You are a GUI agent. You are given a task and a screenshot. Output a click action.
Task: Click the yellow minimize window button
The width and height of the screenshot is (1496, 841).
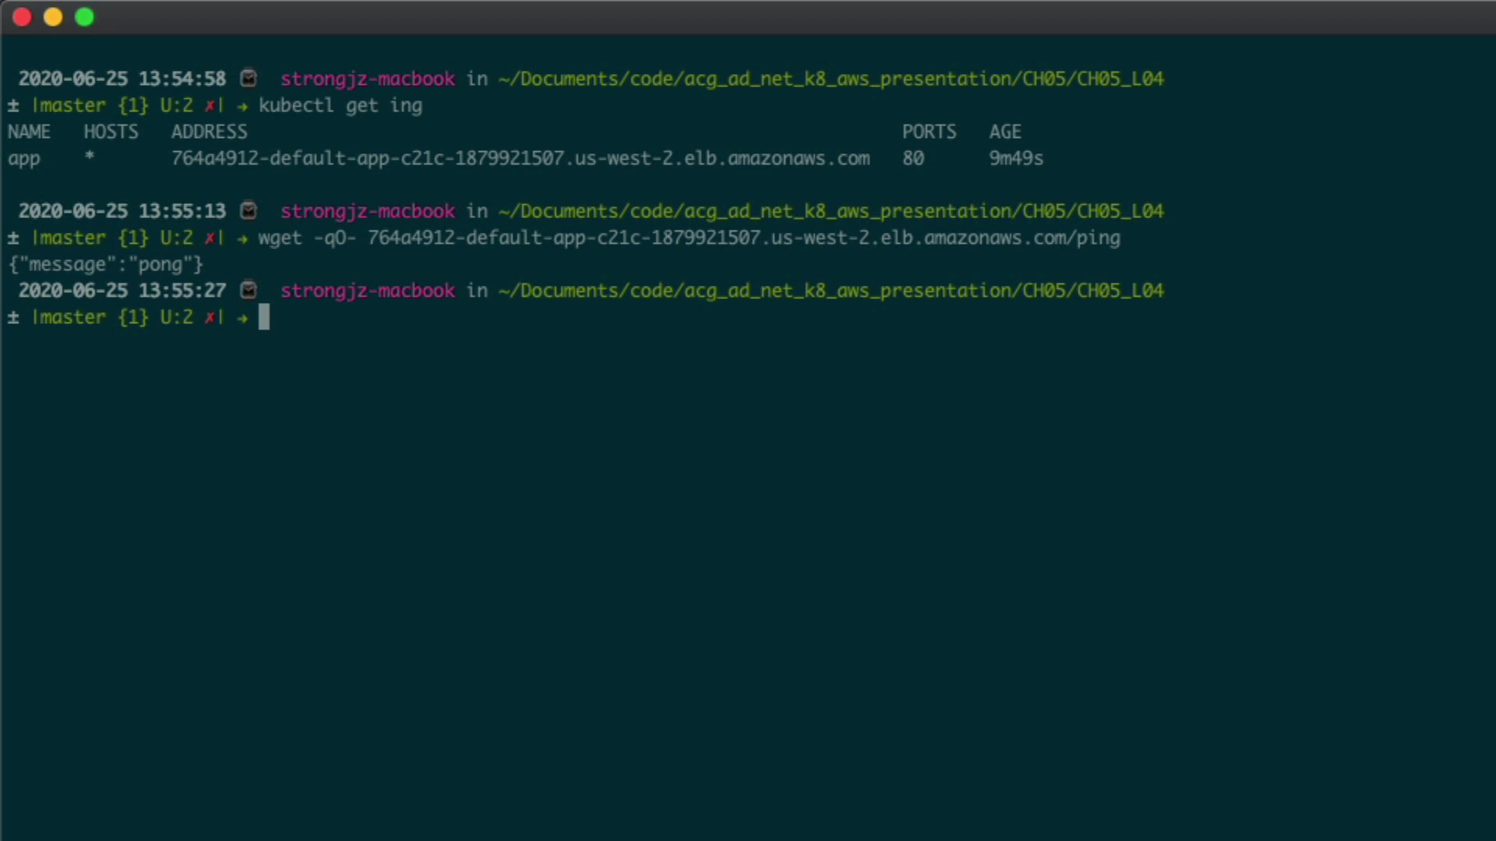[53, 17]
